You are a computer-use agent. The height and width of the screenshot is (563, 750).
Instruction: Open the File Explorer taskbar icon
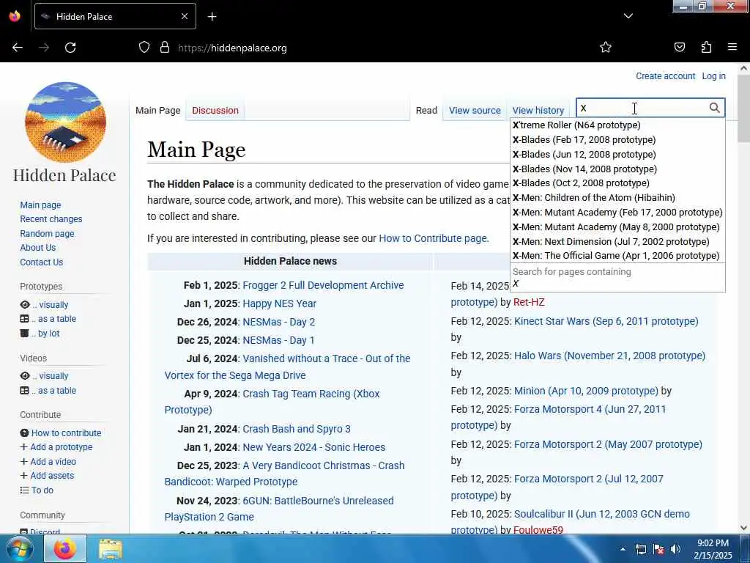[111, 549]
